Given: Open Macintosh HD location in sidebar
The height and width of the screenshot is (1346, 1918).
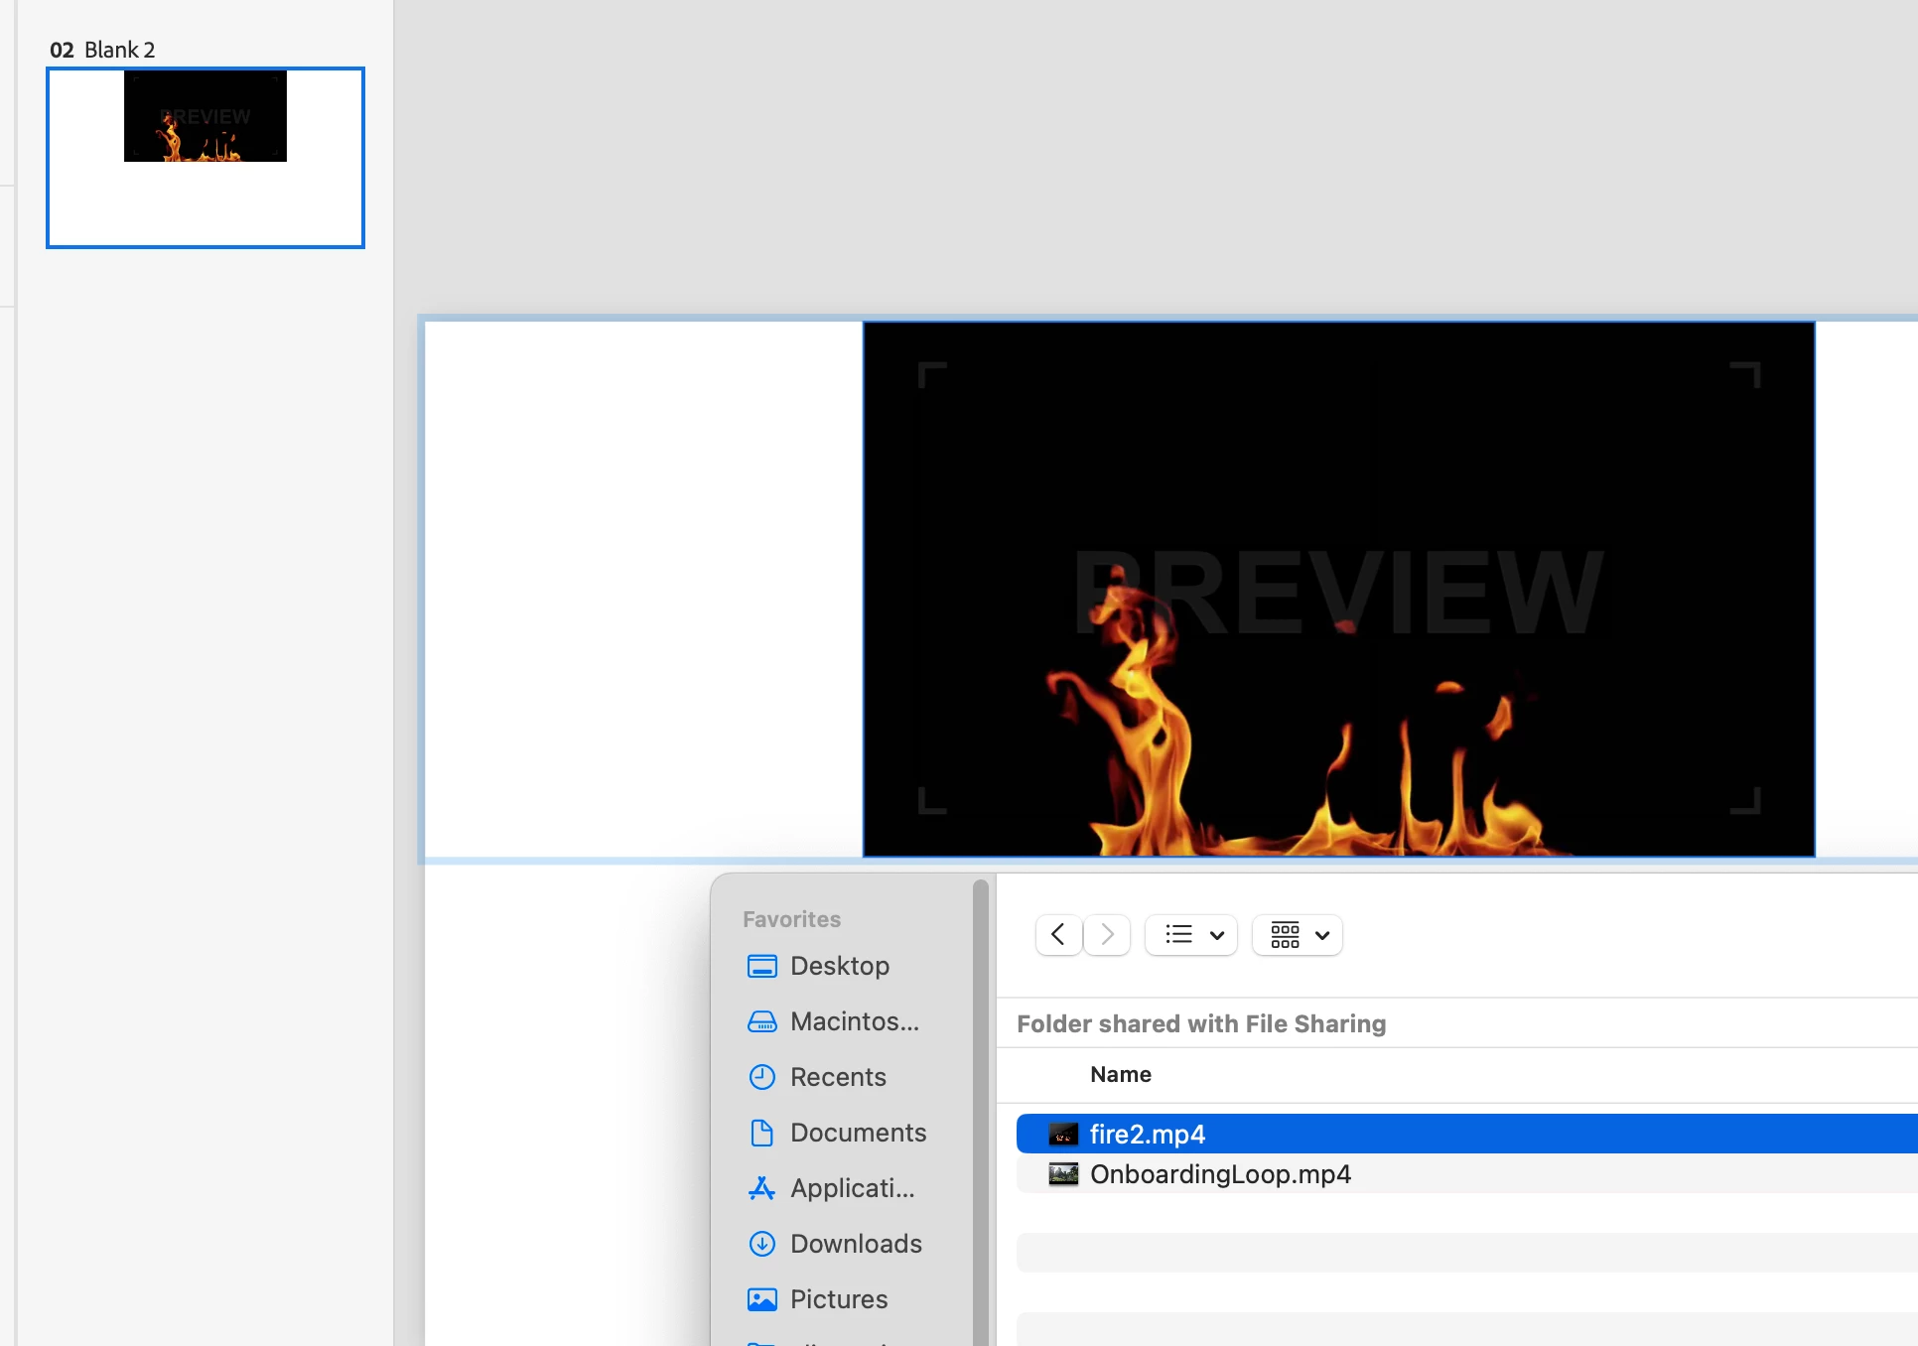Looking at the screenshot, I should tap(854, 1021).
